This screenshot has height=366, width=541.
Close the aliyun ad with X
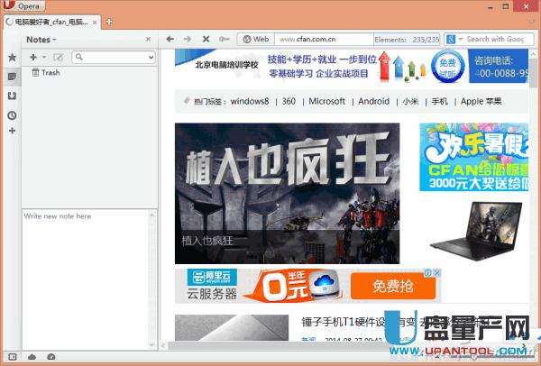click(436, 273)
